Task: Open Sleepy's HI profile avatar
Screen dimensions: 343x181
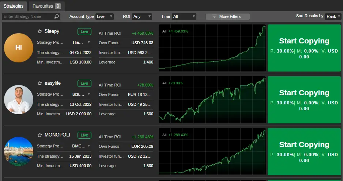Action: coord(19,48)
